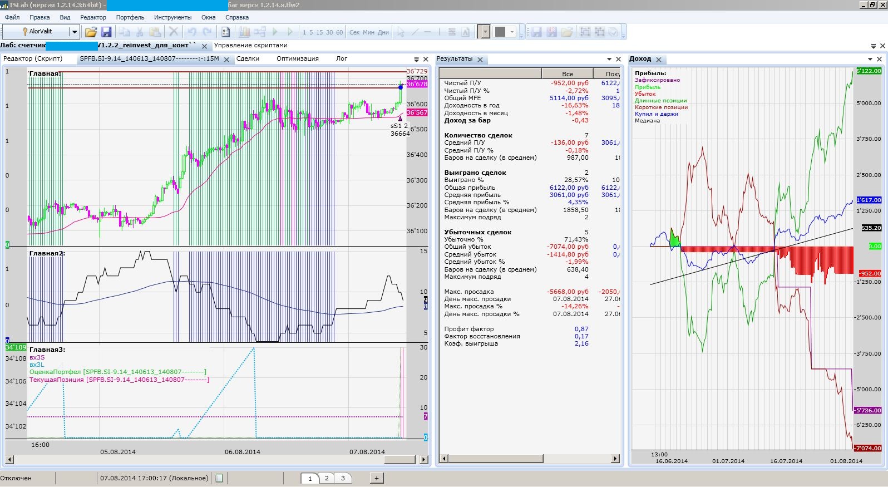Screen dimensions: 888x487
Task: Click the Open folder toolbar icon
Action: pyautogui.click(x=91, y=32)
